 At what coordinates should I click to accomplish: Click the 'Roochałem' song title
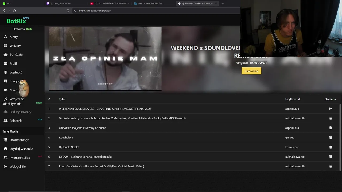click(x=66, y=138)
